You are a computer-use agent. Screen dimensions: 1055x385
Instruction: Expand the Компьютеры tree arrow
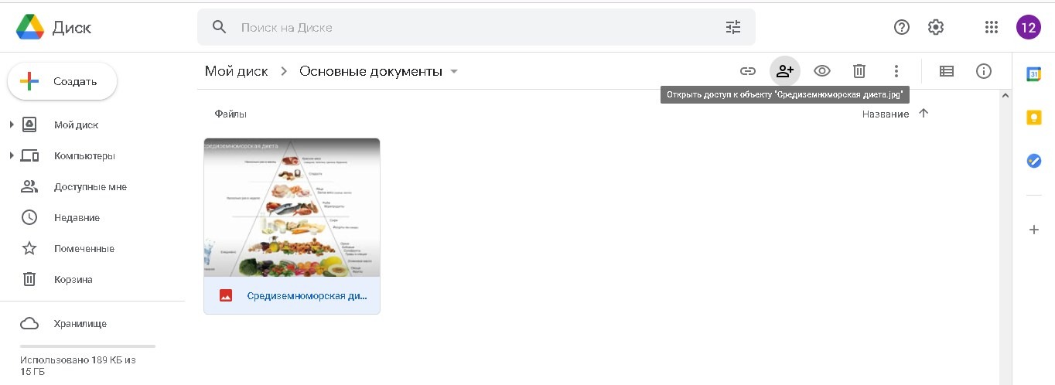(x=12, y=155)
